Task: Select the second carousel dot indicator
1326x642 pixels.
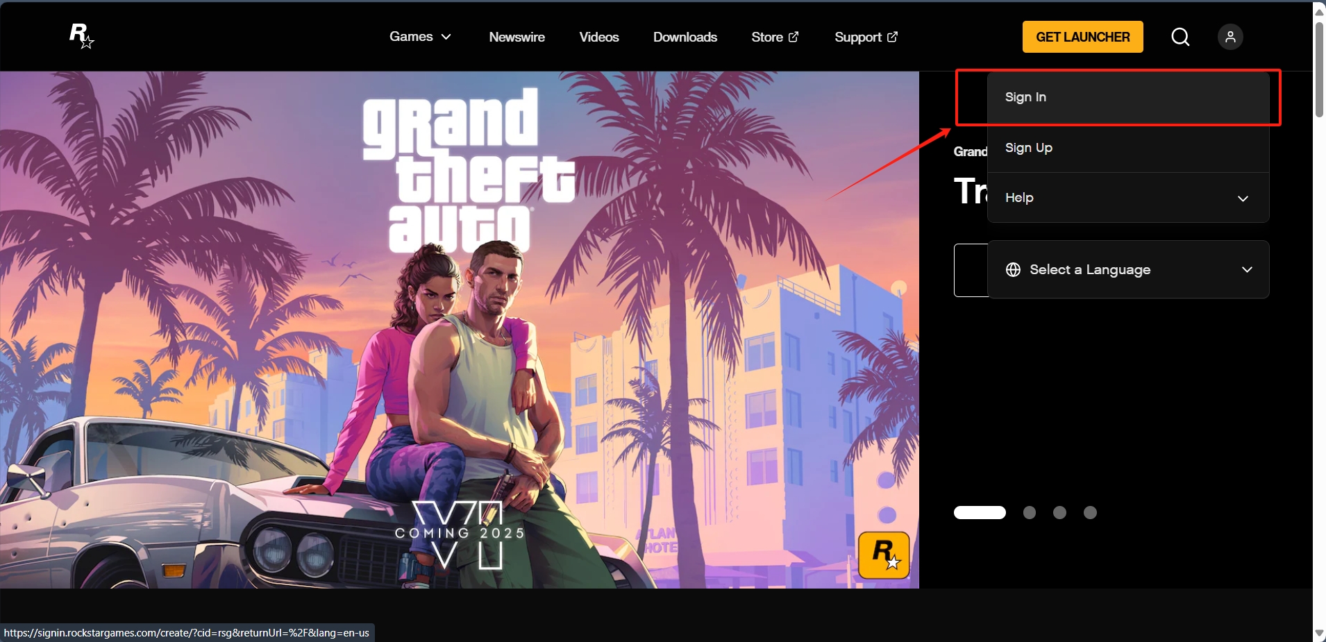Action: pos(1030,512)
